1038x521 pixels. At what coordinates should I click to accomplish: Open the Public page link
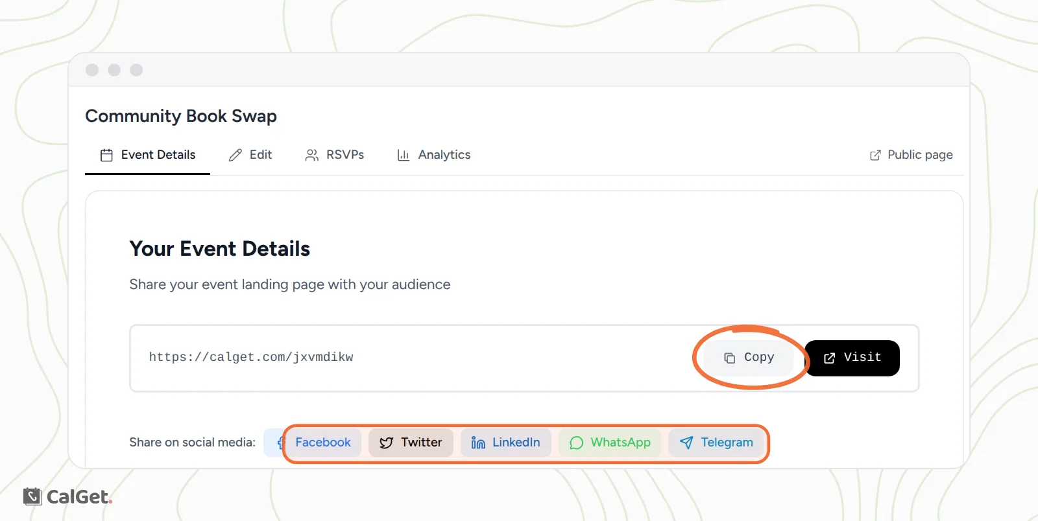pos(911,155)
